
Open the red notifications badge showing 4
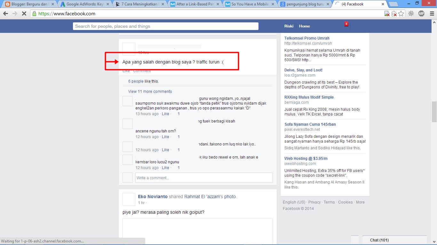tap(346, 24)
